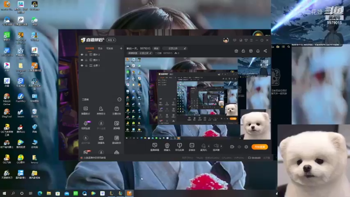Open the video co-stream tool with purple badge
350x197 pixels.
click(86, 125)
